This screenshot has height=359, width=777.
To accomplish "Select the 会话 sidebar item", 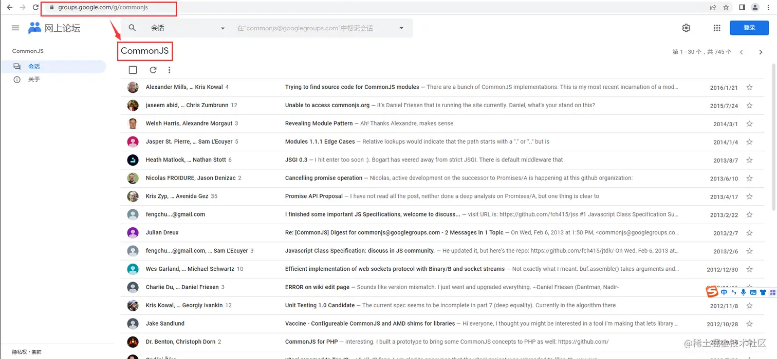I will [x=53, y=67].
